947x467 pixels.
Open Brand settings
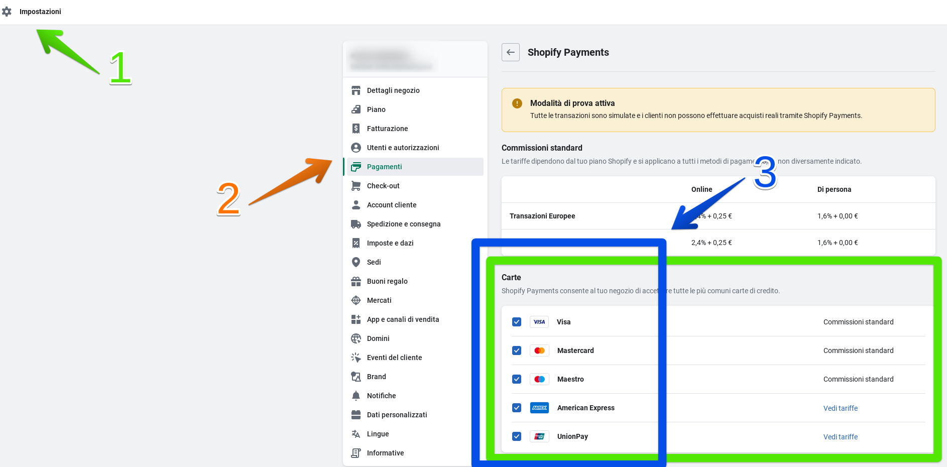tap(415, 377)
